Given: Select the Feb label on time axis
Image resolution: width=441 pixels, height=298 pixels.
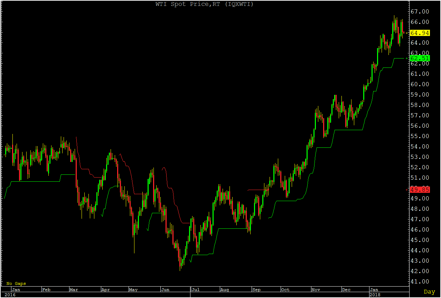Looking at the screenshot, I should pyautogui.click(x=46, y=290).
